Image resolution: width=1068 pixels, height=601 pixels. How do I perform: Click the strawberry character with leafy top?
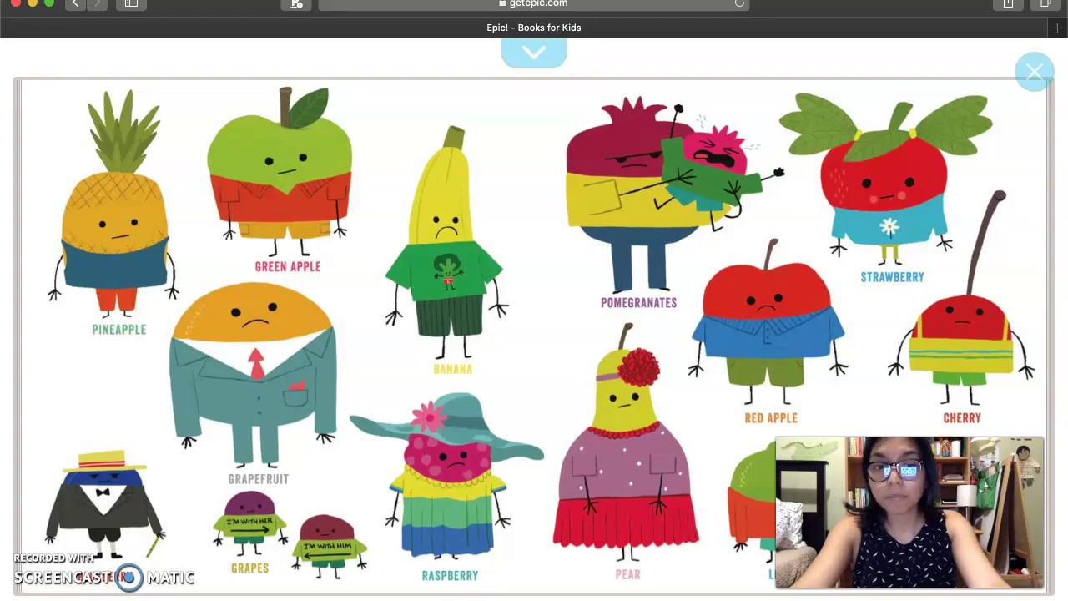click(x=886, y=179)
